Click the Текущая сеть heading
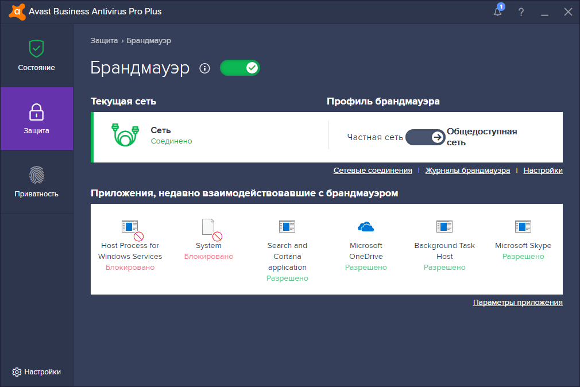580x387 pixels. (123, 102)
